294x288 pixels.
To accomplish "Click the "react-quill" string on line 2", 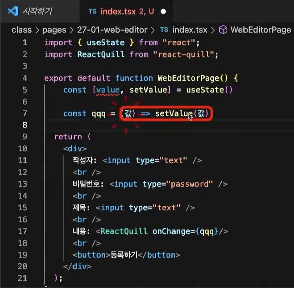I will (x=184, y=54).
